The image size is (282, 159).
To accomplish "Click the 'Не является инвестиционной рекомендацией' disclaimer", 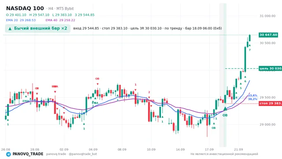I will 224,154.
